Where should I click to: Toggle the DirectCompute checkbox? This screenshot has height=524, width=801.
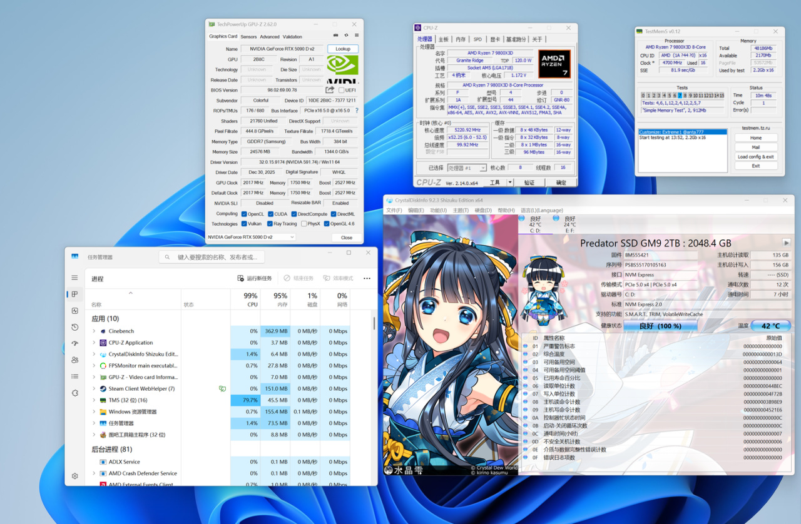294,214
